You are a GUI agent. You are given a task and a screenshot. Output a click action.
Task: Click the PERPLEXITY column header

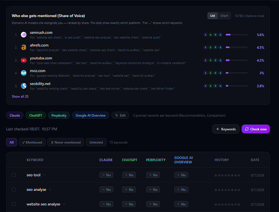pyautogui.click(x=156, y=160)
